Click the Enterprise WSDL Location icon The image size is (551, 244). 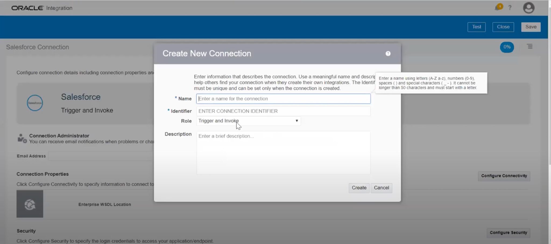click(x=30, y=204)
